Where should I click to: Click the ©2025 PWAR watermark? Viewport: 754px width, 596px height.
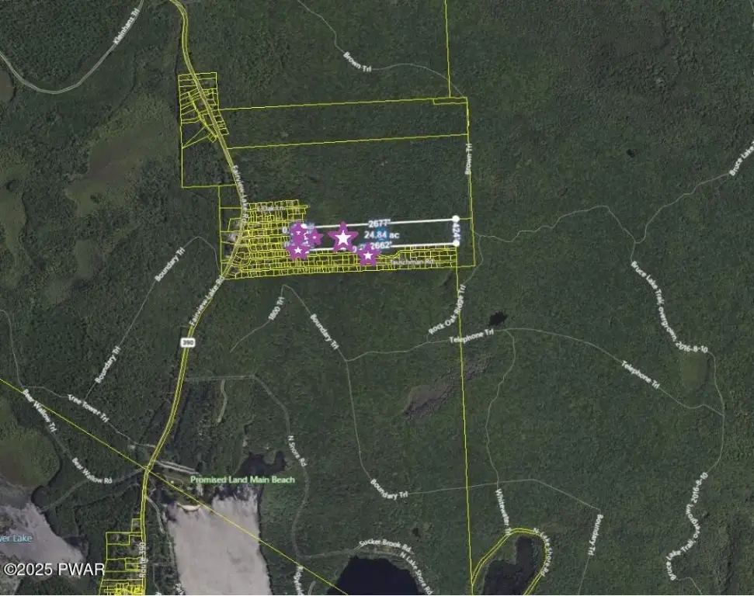click(x=54, y=570)
